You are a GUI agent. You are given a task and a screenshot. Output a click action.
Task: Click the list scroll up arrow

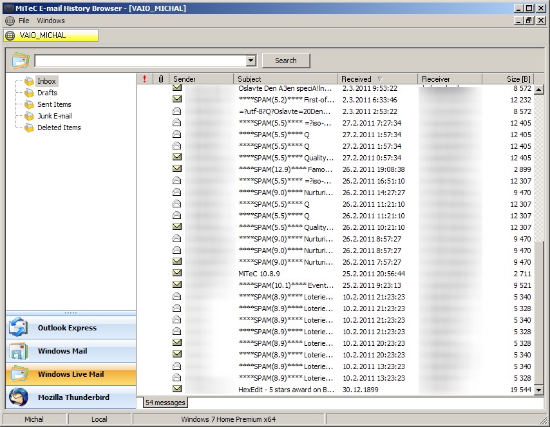[x=539, y=90]
